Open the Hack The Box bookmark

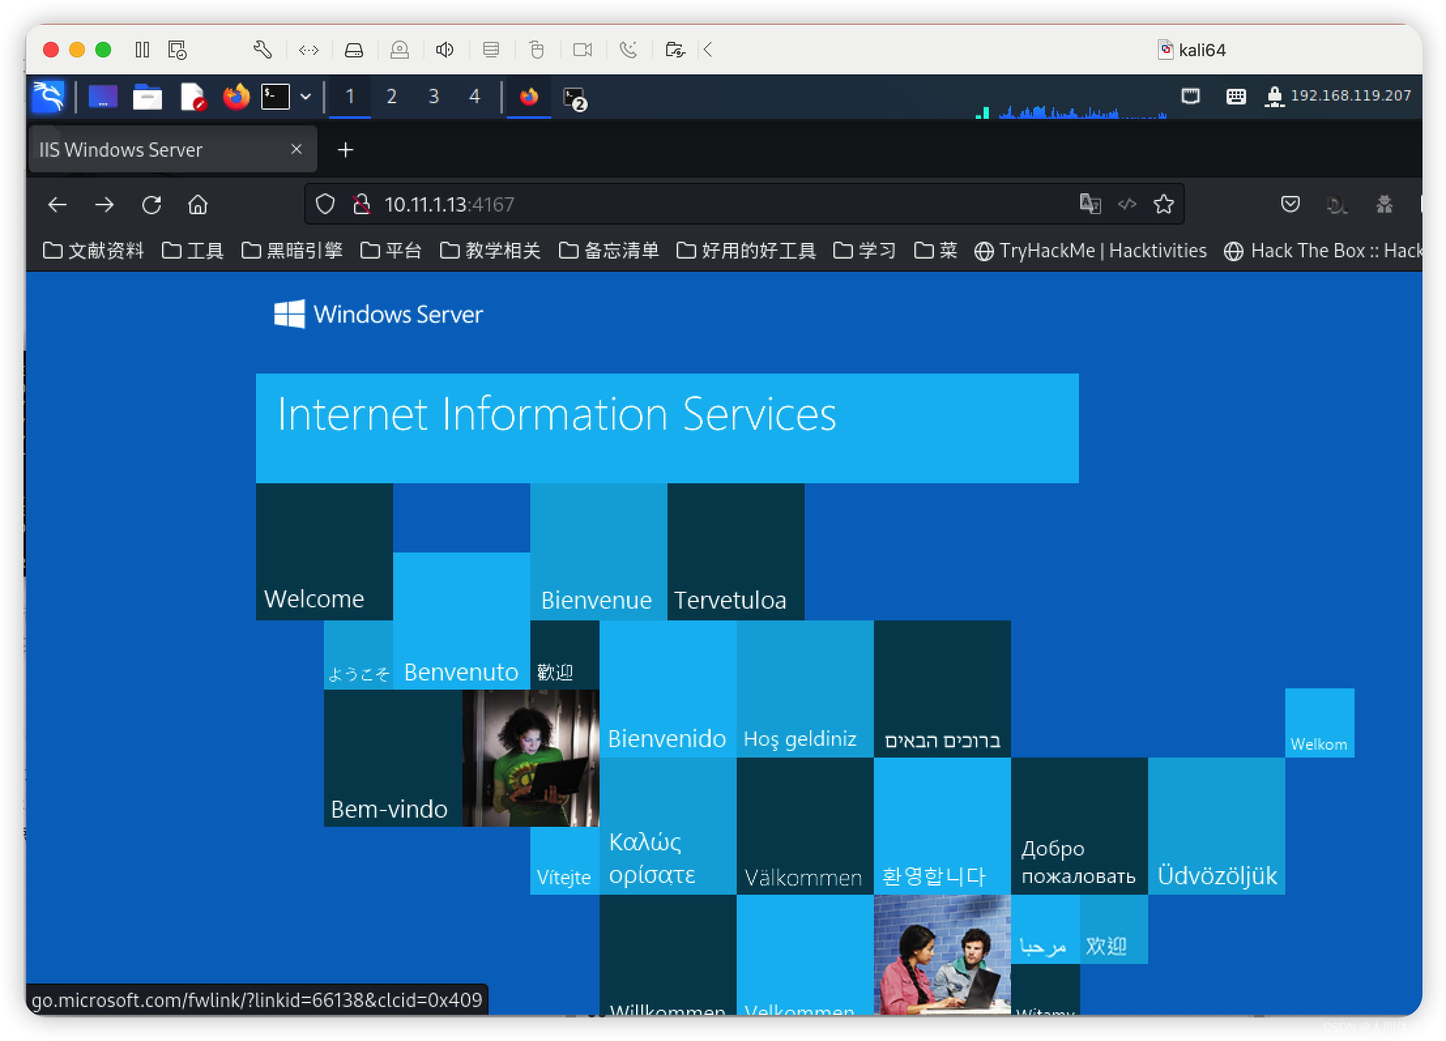point(1323,251)
